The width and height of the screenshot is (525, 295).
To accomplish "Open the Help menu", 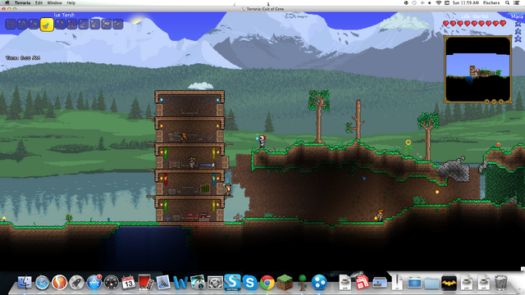I will [71, 2].
